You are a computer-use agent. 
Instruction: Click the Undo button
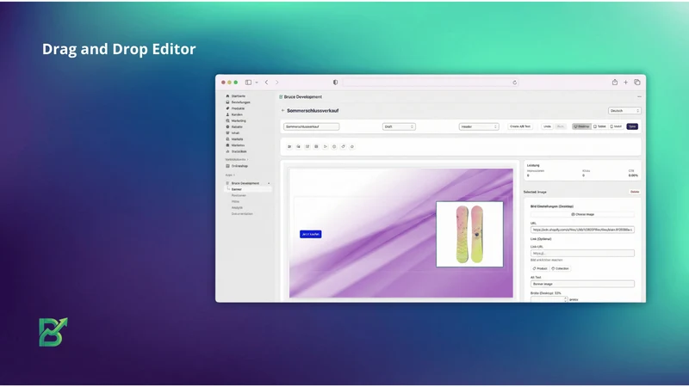coord(547,126)
